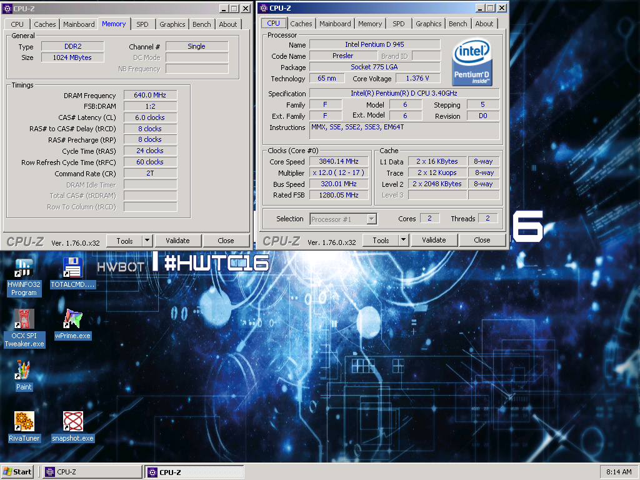Viewport: 640px width, 480px height.
Task: Open Bench tab in the left CPU-Z window
Action: click(202, 24)
